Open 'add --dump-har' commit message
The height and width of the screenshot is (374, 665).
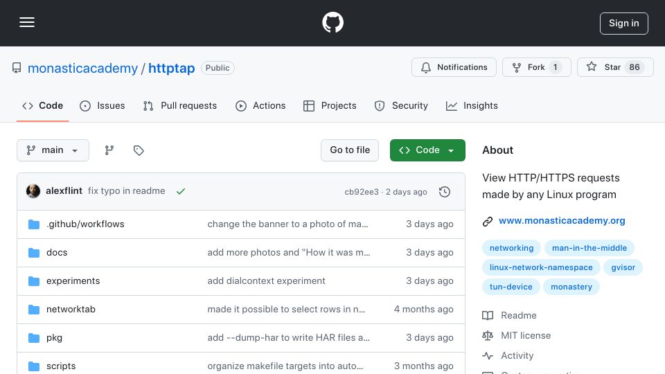(x=288, y=337)
